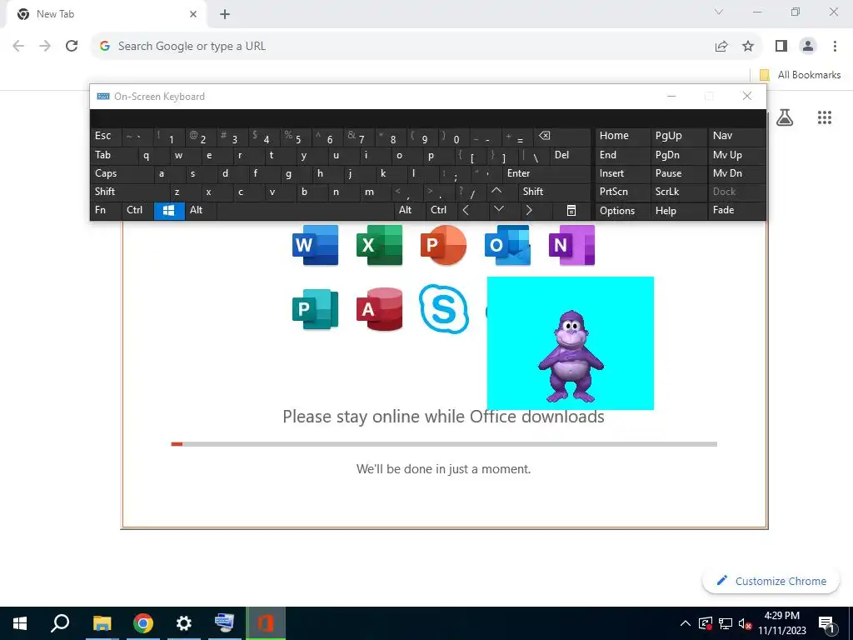The image size is (853, 640).
Task: Click the Outlook icon in Office installer
Action: (507, 245)
